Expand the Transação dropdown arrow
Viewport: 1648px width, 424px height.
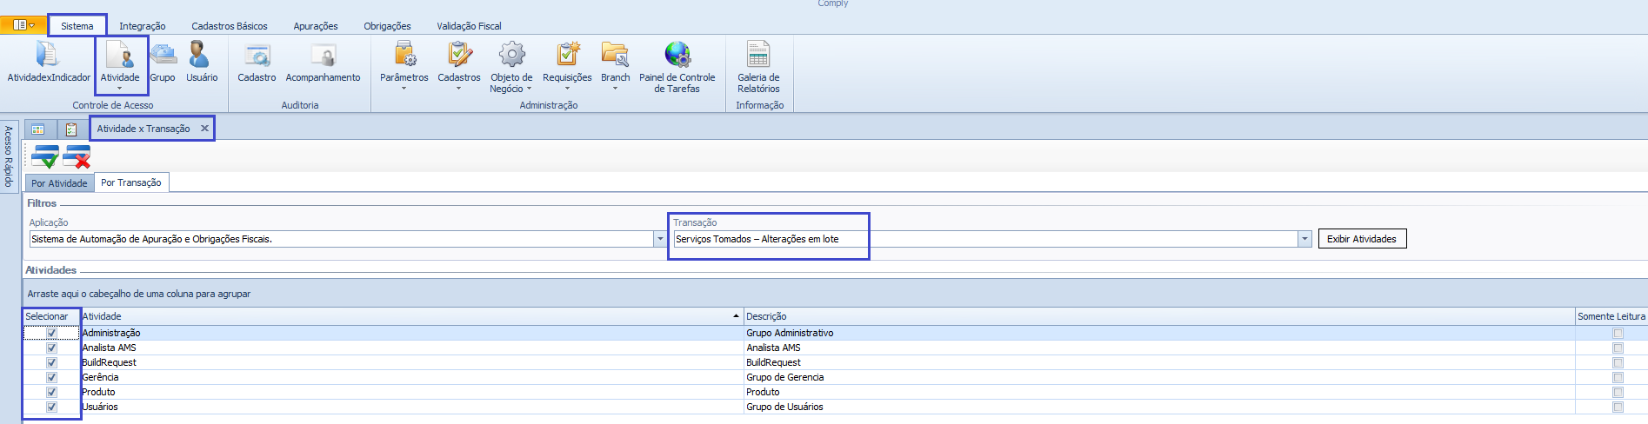(1304, 239)
